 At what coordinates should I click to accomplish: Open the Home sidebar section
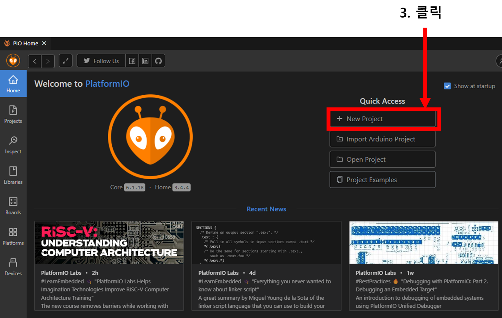[13, 83]
